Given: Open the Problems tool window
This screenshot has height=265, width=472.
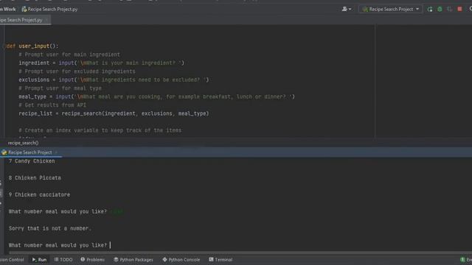Looking at the screenshot, I should click(x=92, y=260).
